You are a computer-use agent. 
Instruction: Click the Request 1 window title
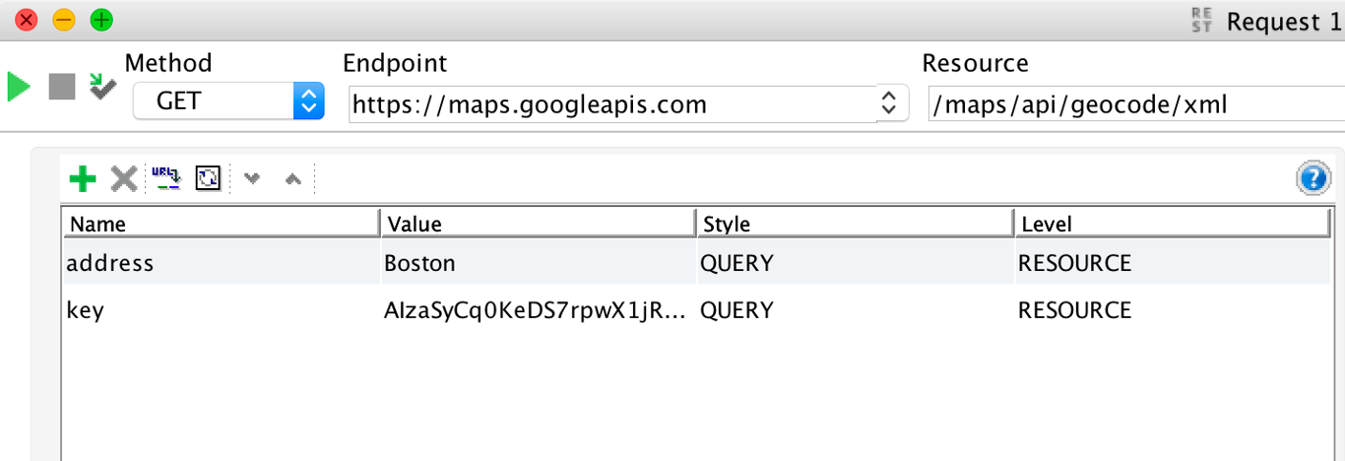click(1284, 21)
